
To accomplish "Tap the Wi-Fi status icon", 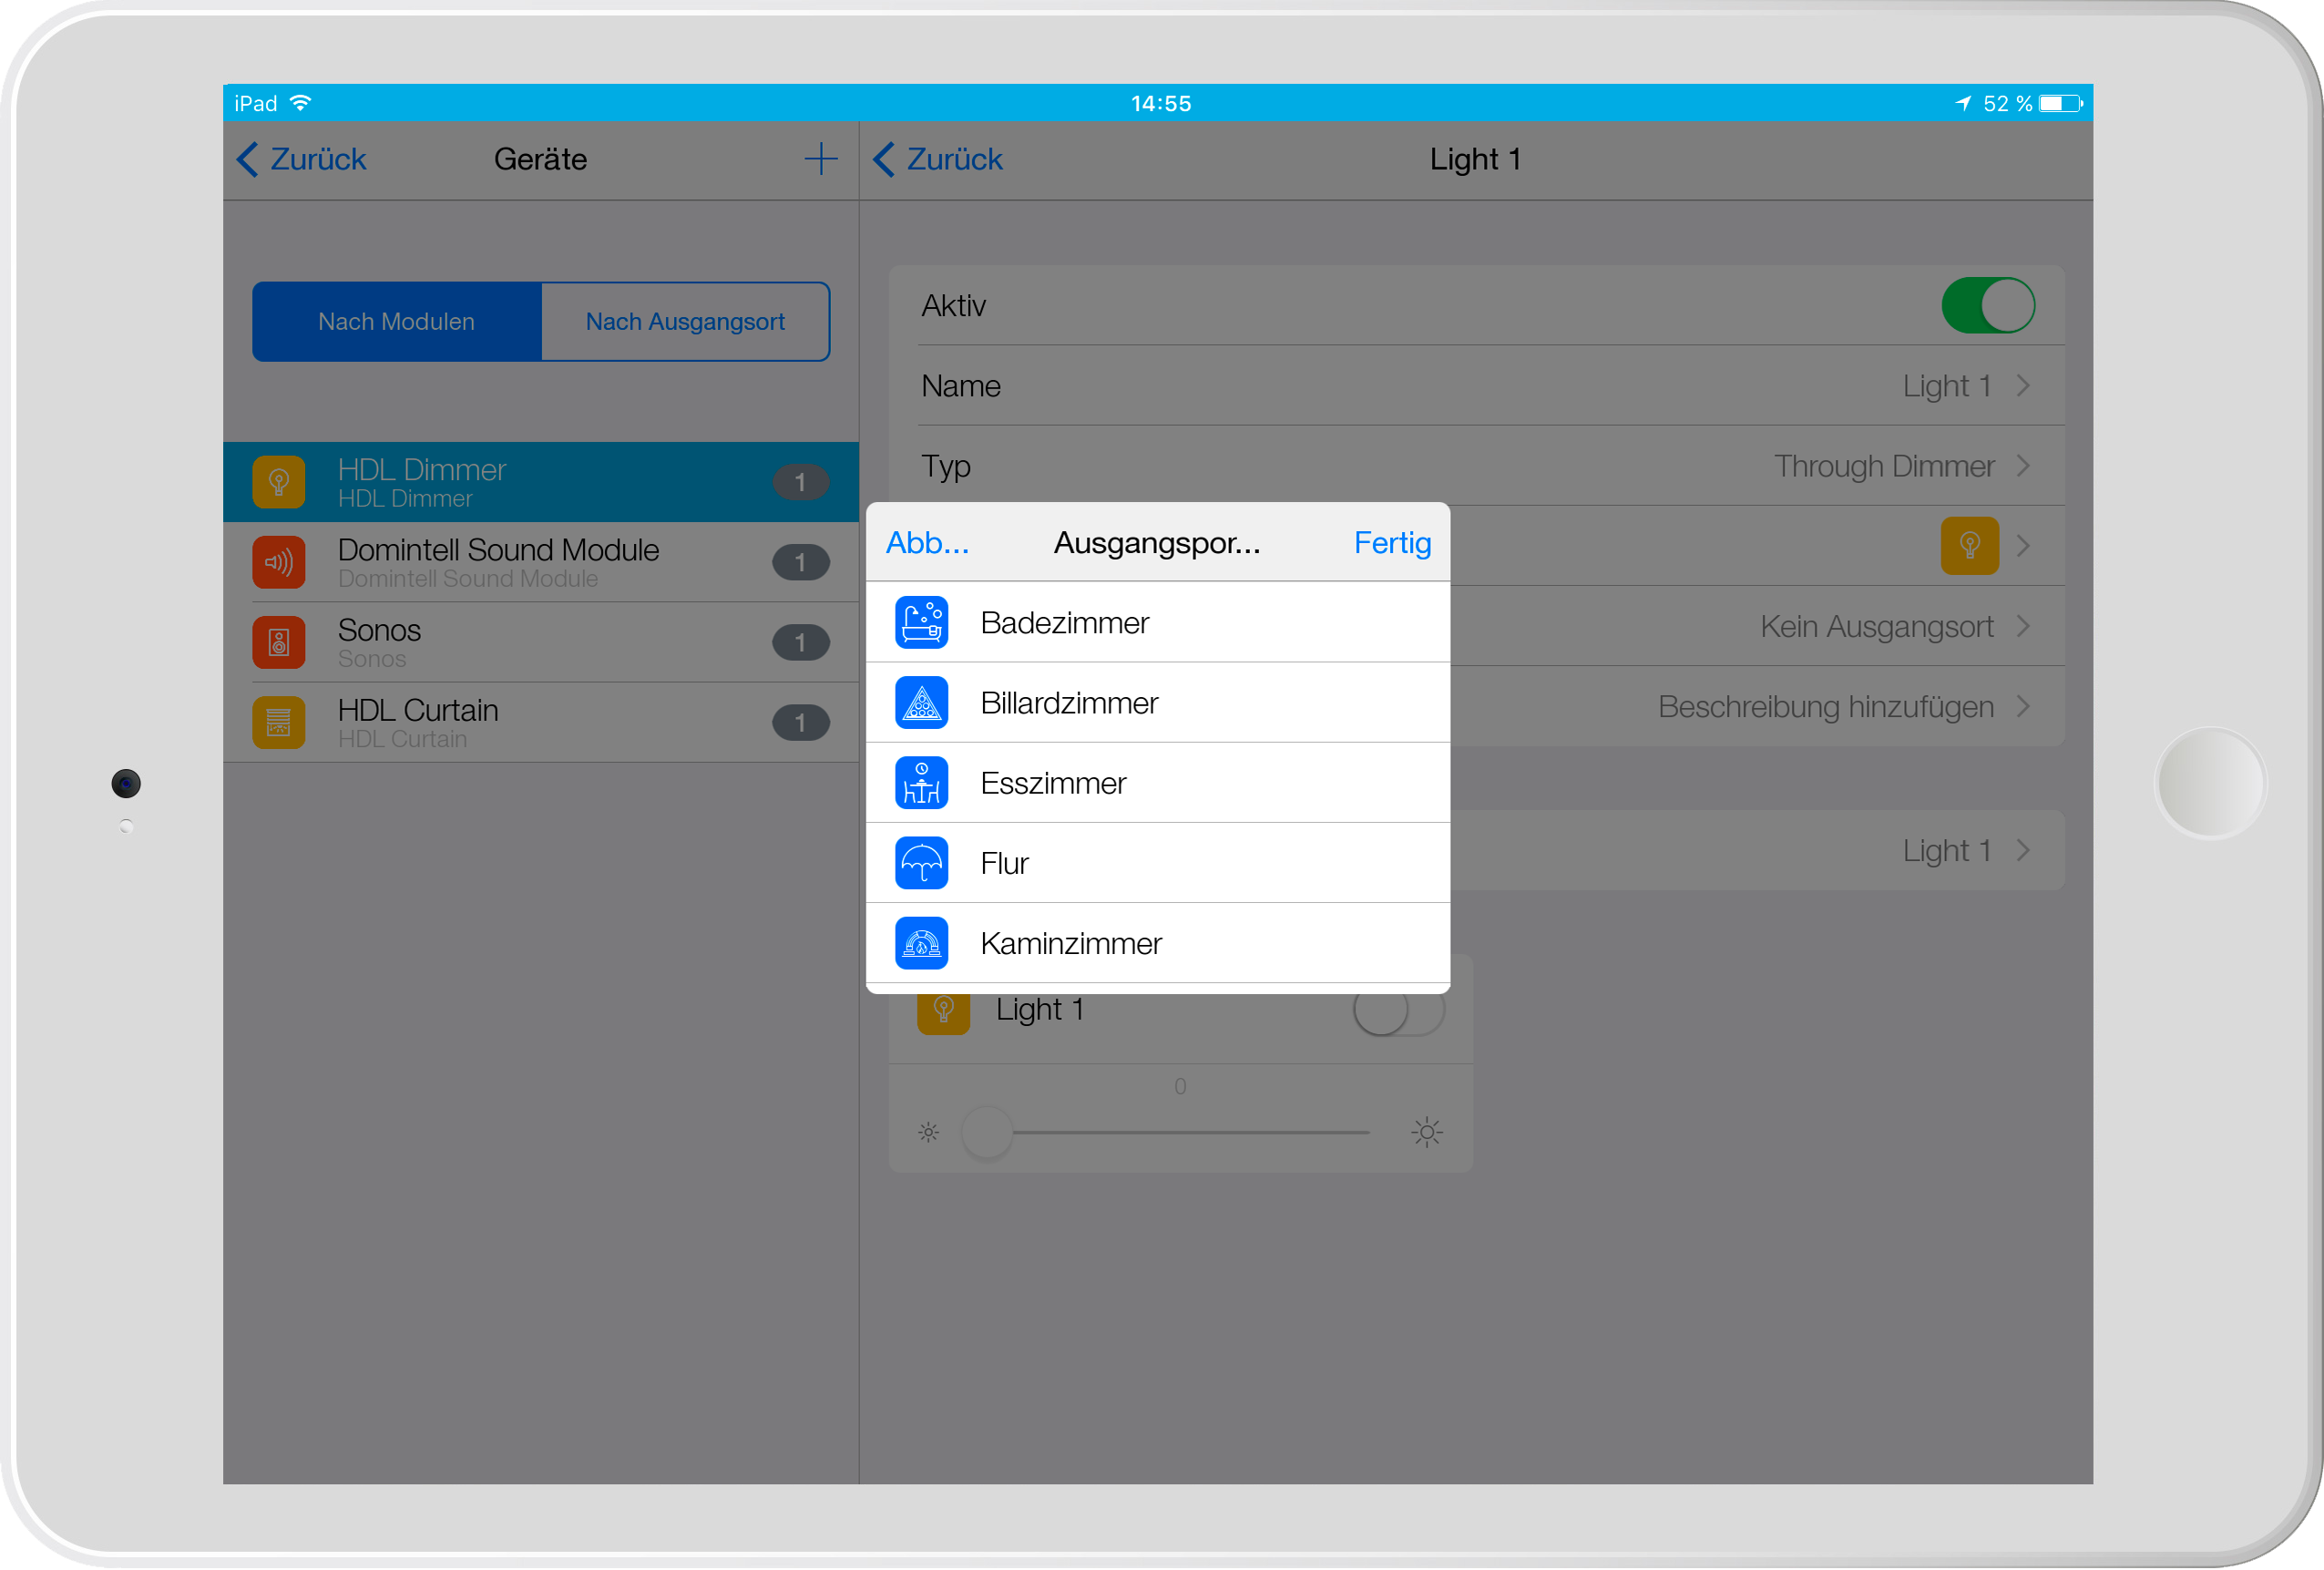I will coord(300,103).
